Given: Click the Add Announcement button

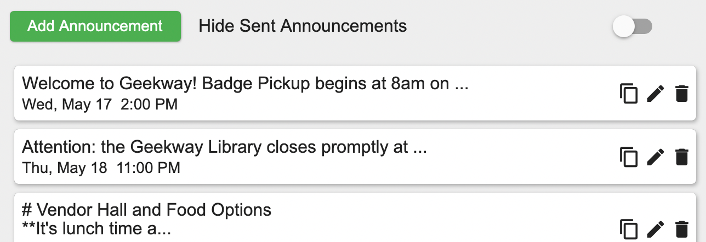Looking at the screenshot, I should click(95, 26).
